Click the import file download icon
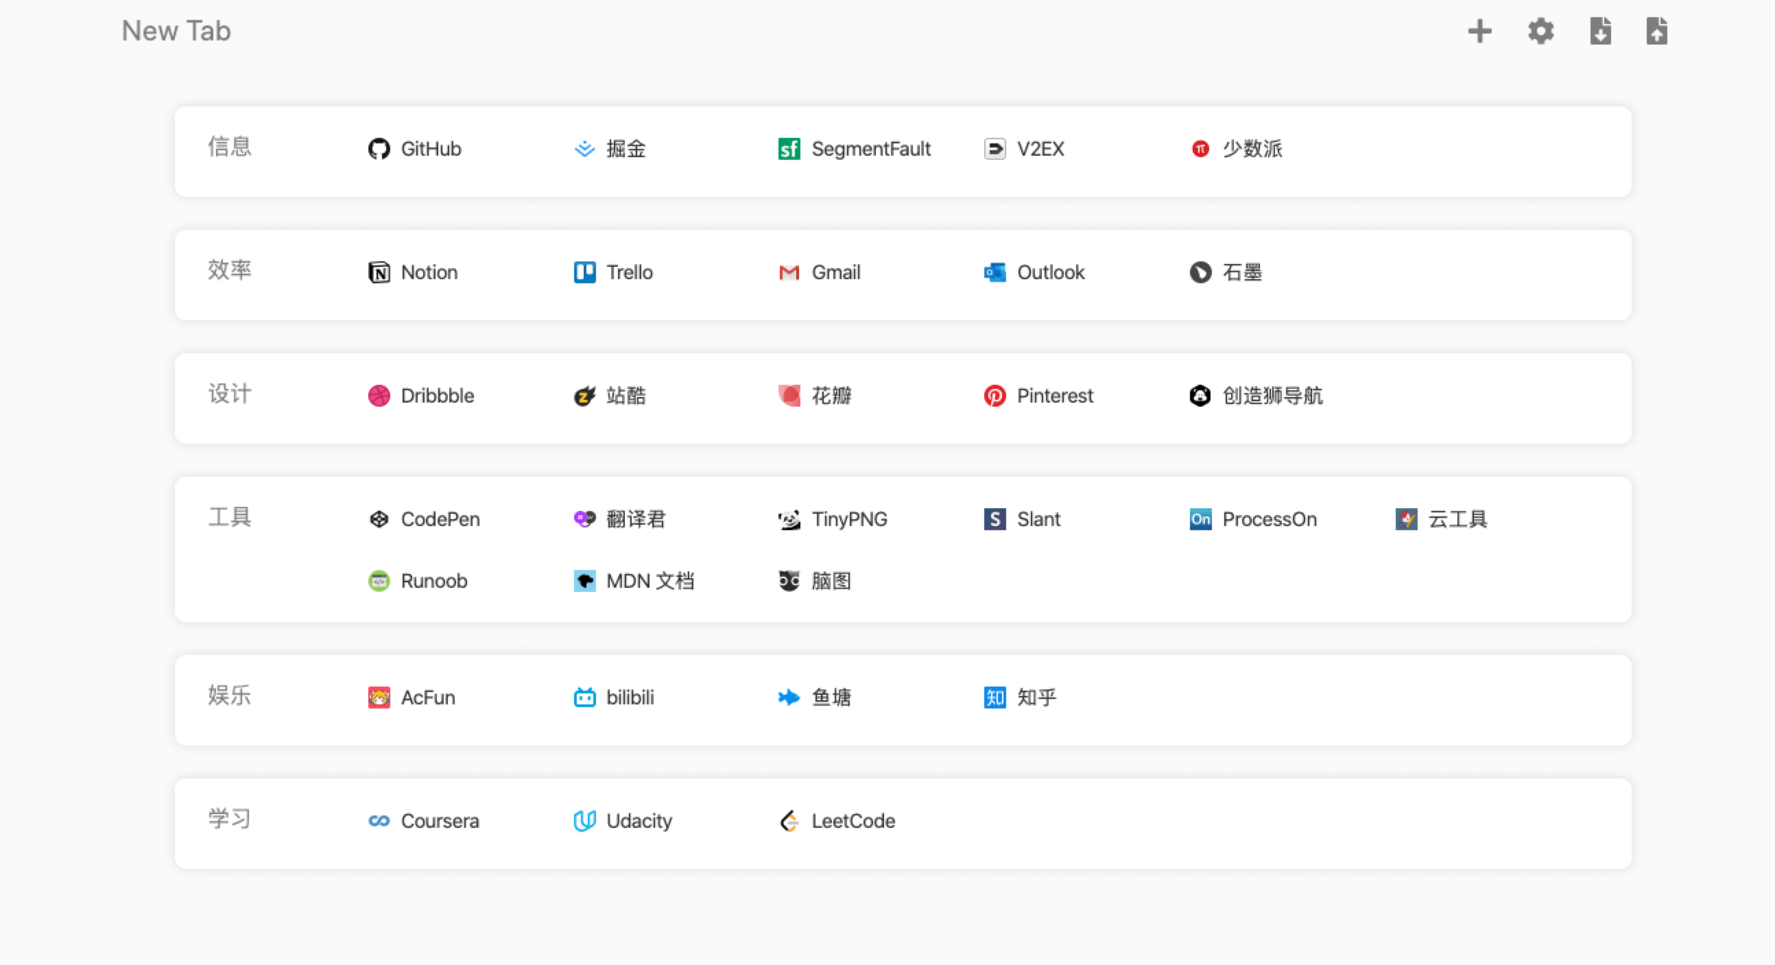Screen dimensions: 1775x965 point(1600,31)
